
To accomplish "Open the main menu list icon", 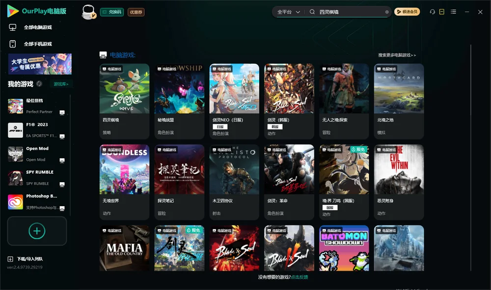I will [x=453, y=12].
